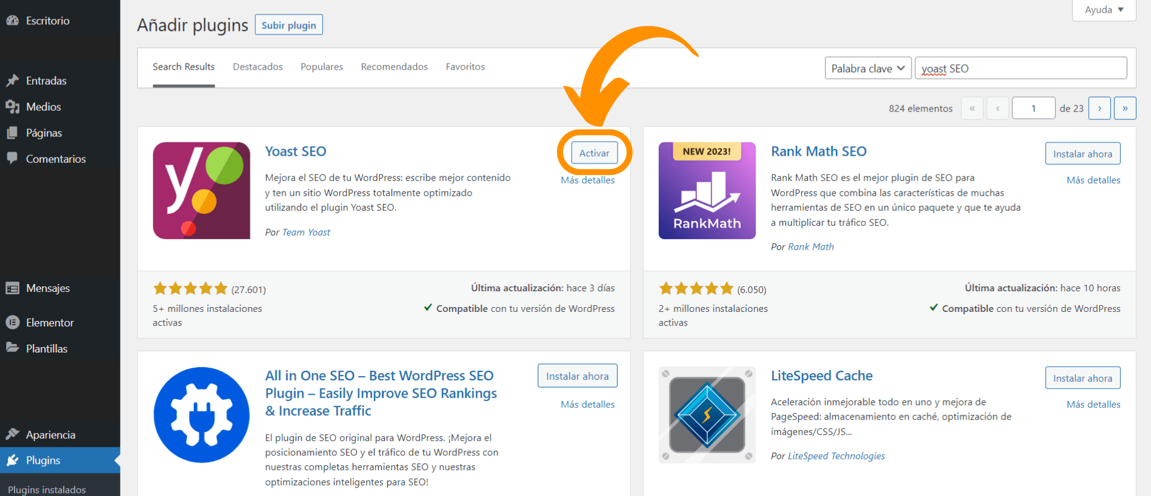1151x496 pixels.
Task: Activate the Yoast SEO plugin
Action: tap(594, 153)
